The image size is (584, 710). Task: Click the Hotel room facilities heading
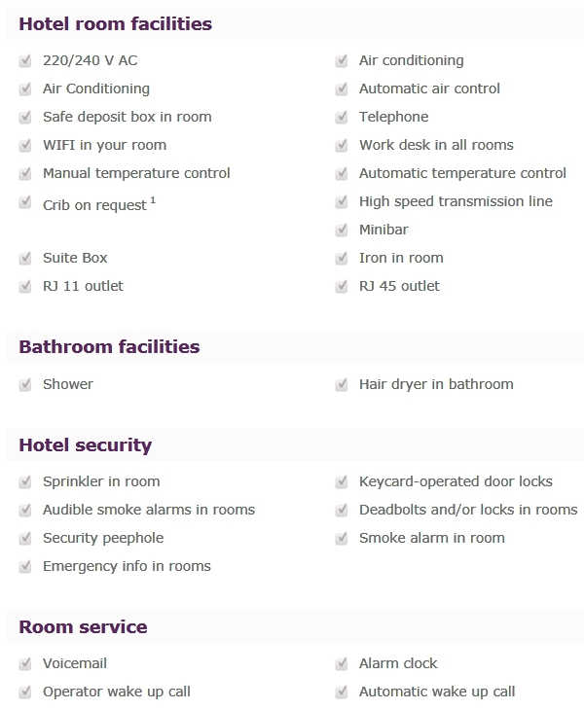tap(116, 24)
